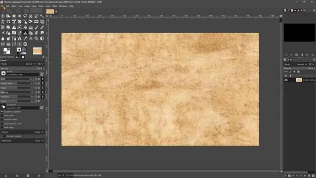Image resolution: width=316 pixels, height=178 pixels.
Task: Select the GEGL Operation tool
Action: [25, 44]
